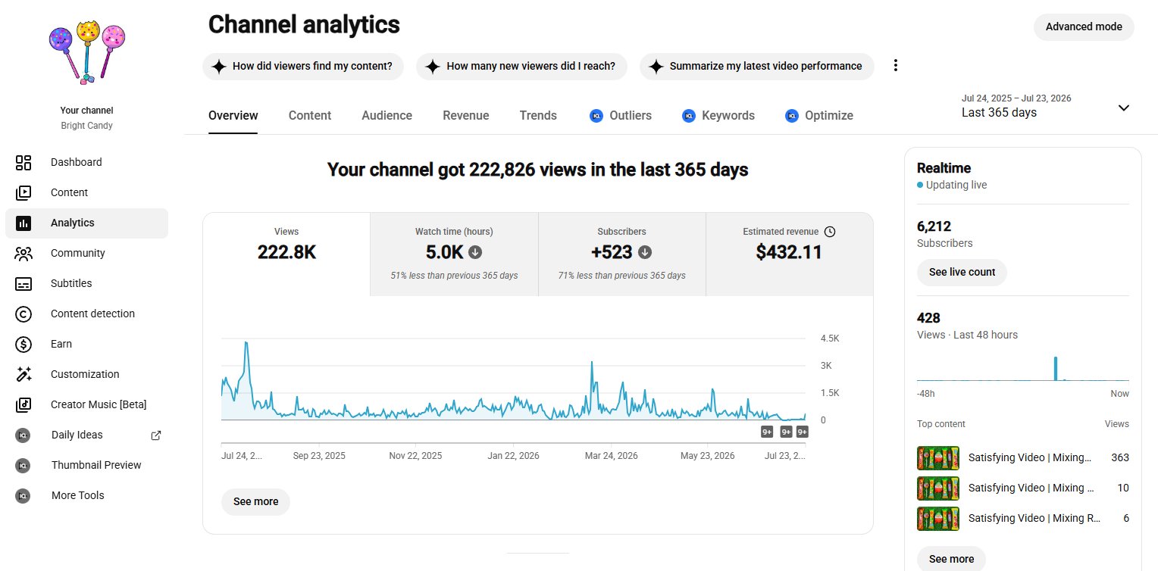Screen dimensions: 1158x571
Task: Open the Customization magic wand icon
Action: (23, 374)
